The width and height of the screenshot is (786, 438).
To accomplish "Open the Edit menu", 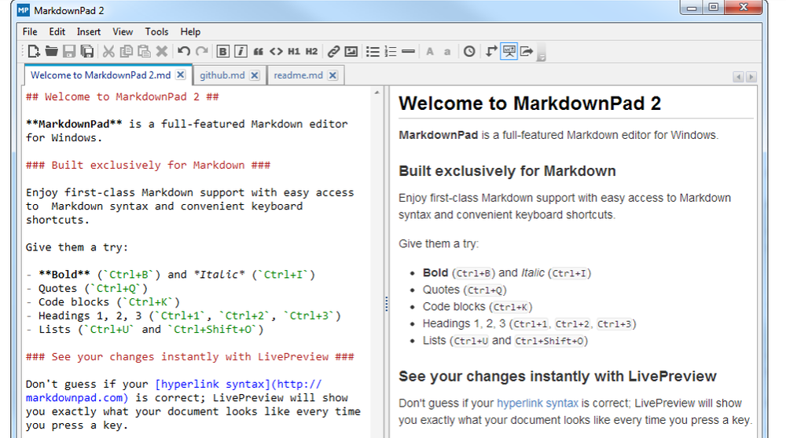I will pos(57,31).
